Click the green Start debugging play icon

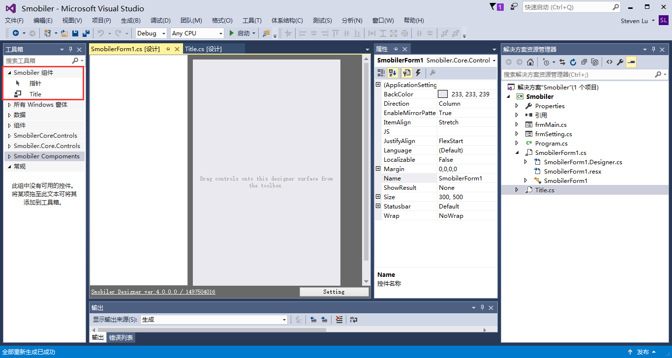(x=232, y=33)
